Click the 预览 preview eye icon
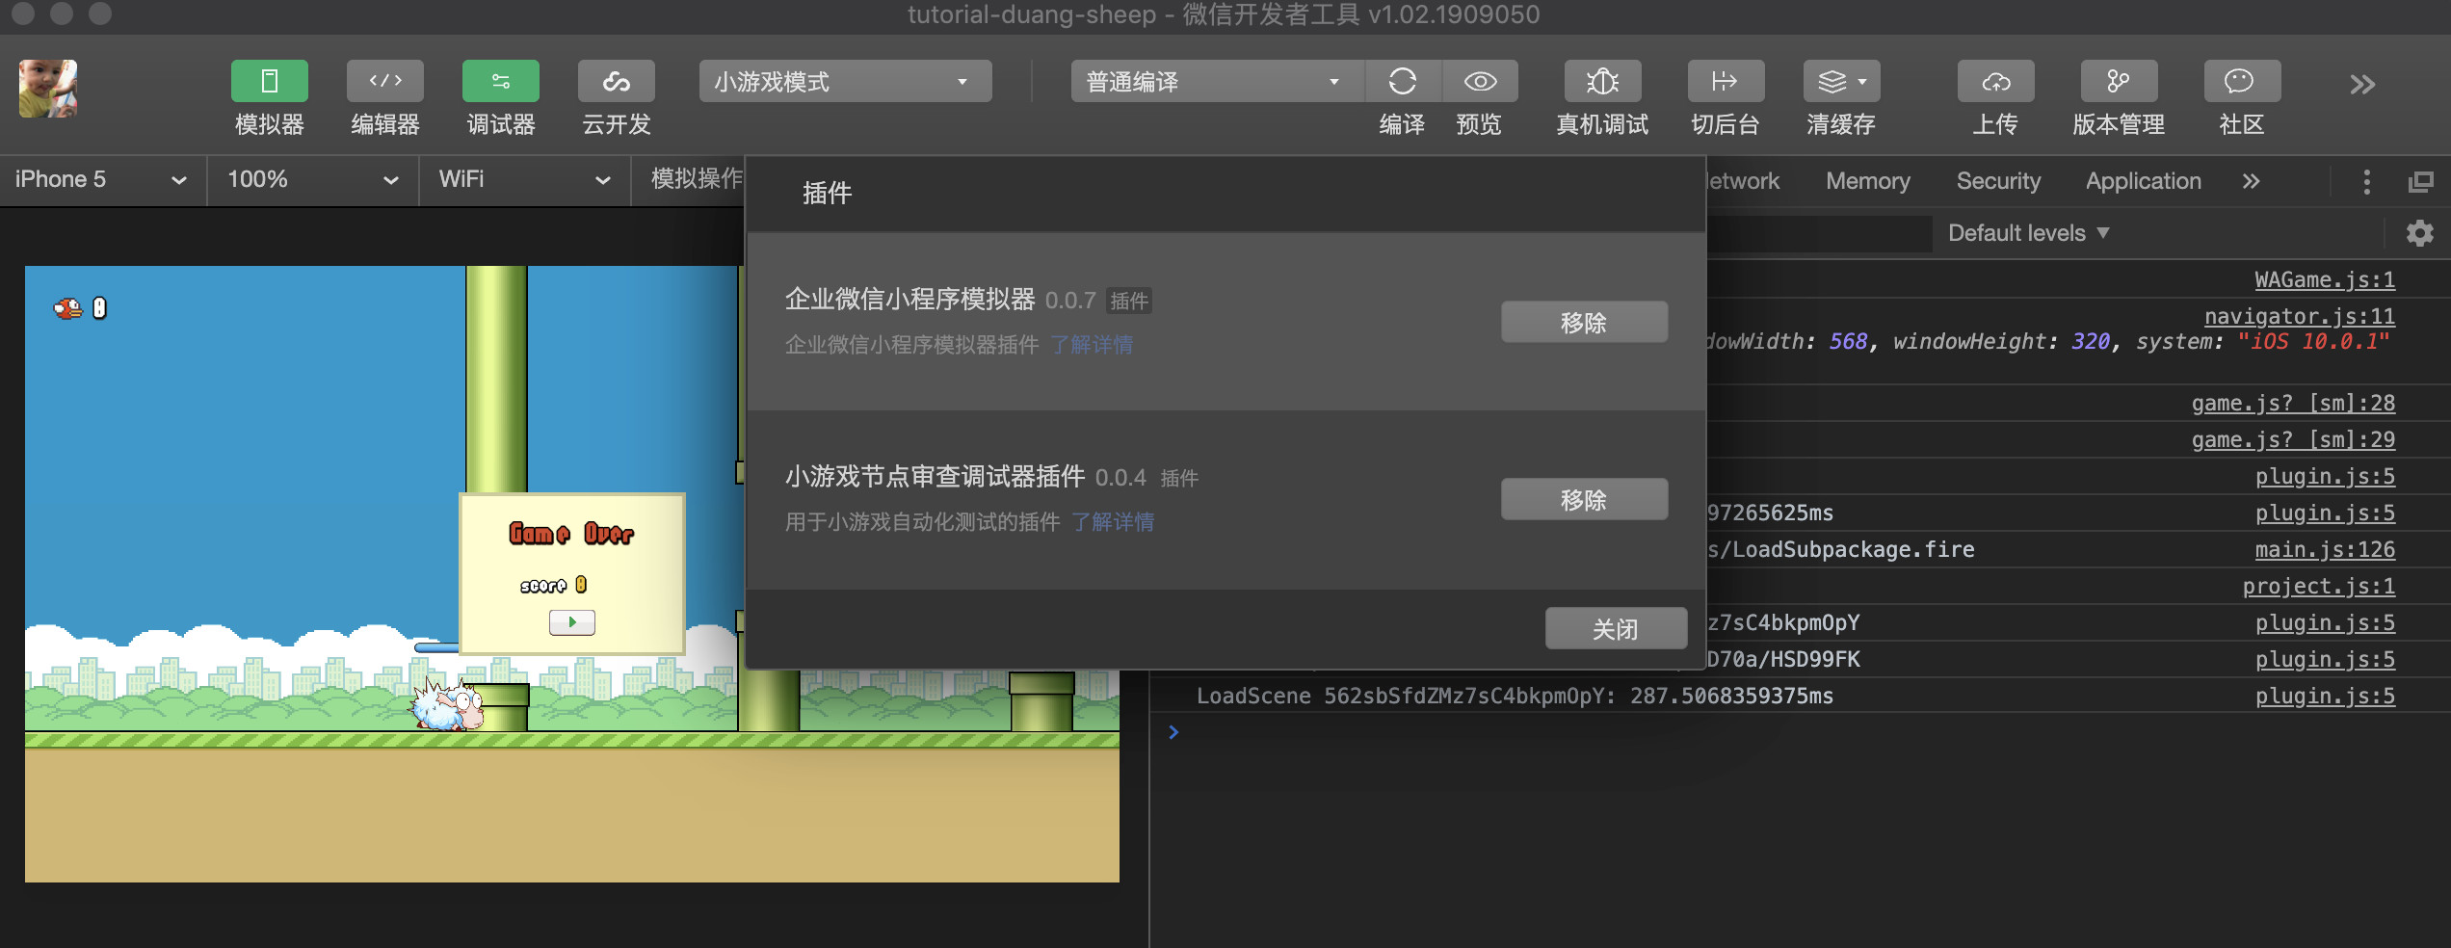 click(1480, 82)
